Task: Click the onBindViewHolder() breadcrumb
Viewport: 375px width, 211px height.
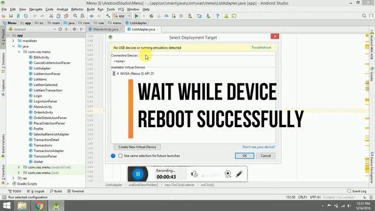Action: [x=144, y=185]
